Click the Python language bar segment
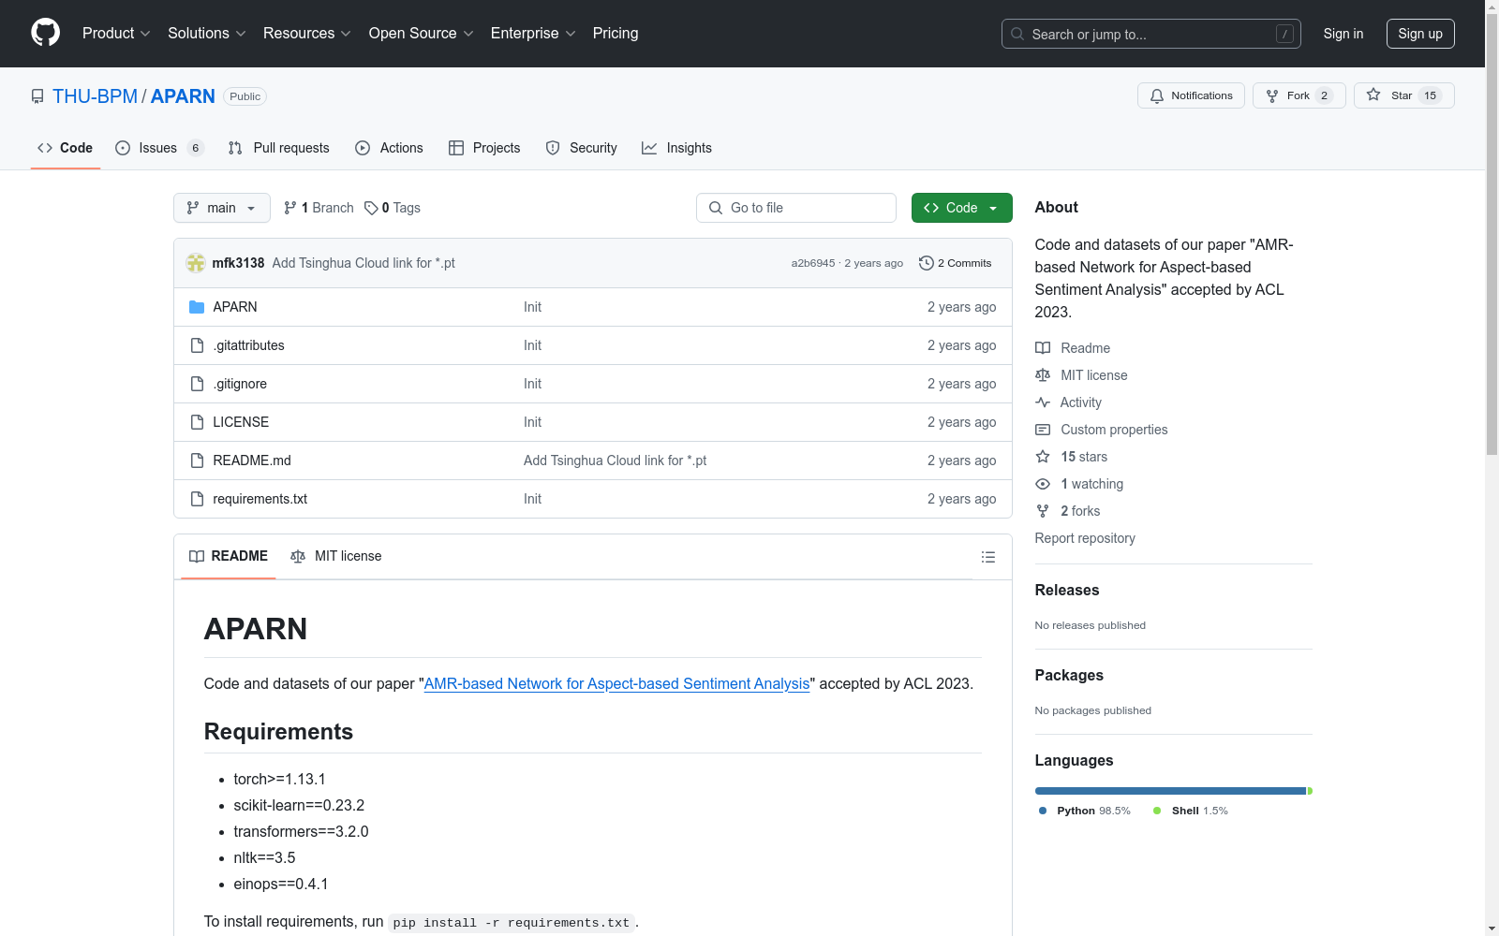1499x936 pixels. pyautogui.click(x=1170, y=791)
